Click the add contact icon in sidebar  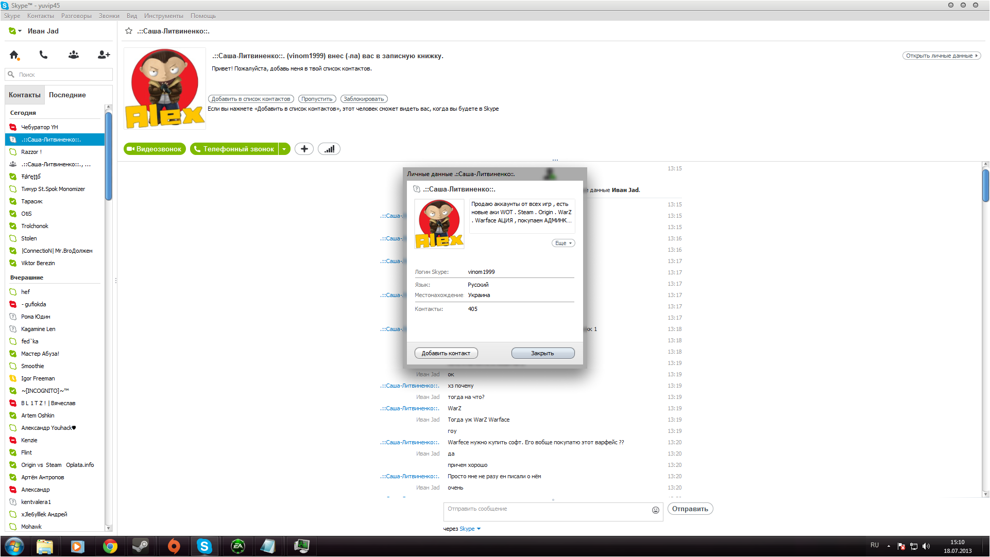tap(104, 55)
